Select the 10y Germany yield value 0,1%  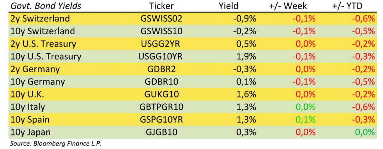coord(246,82)
